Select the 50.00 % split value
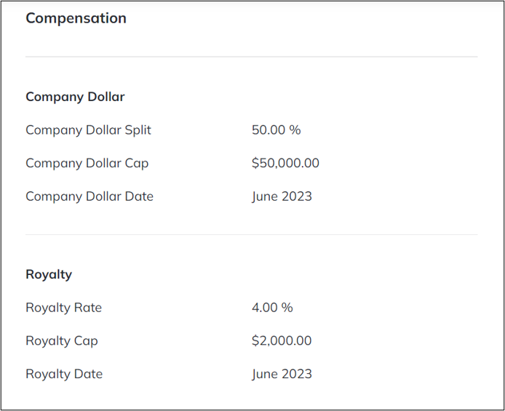Screen dimensions: 505x411 (276, 130)
